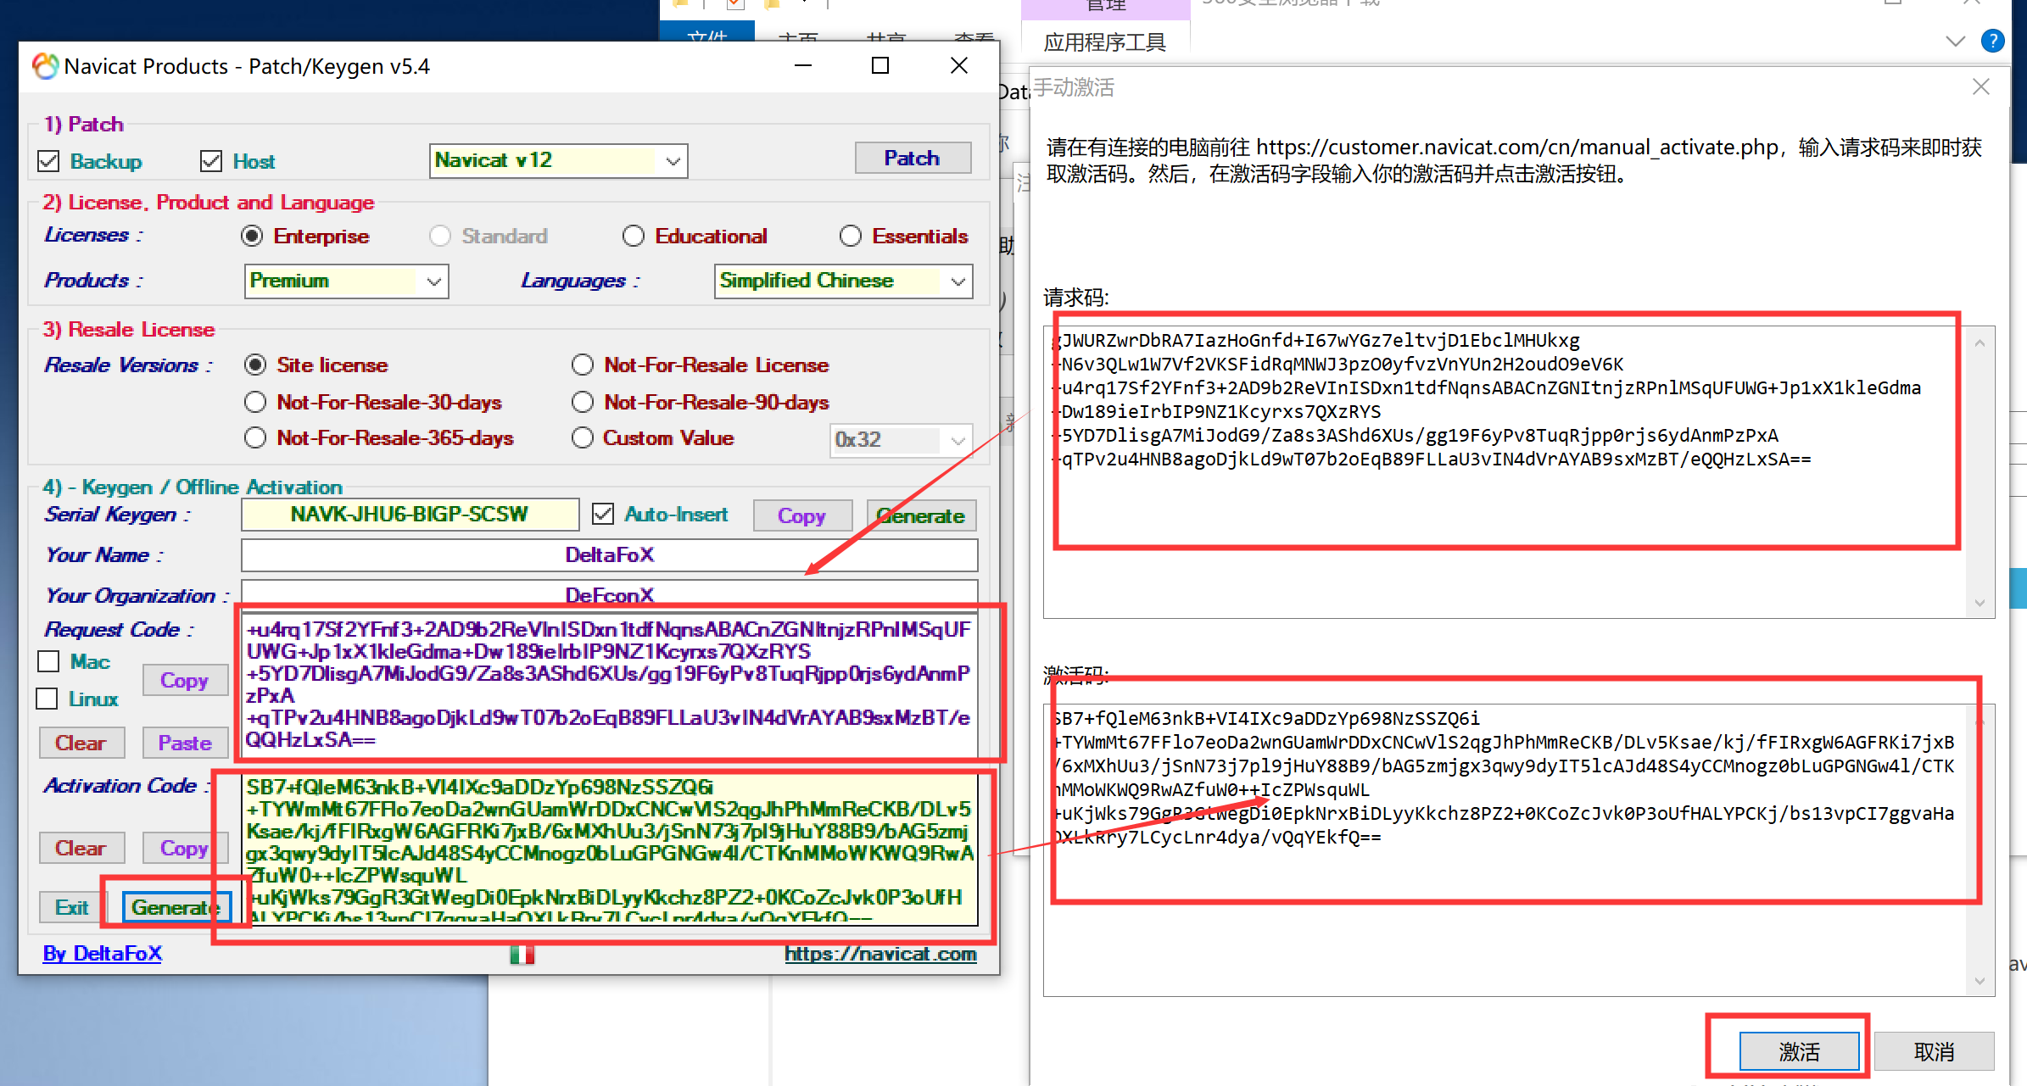Open the By DeltaFoX link

point(103,953)
